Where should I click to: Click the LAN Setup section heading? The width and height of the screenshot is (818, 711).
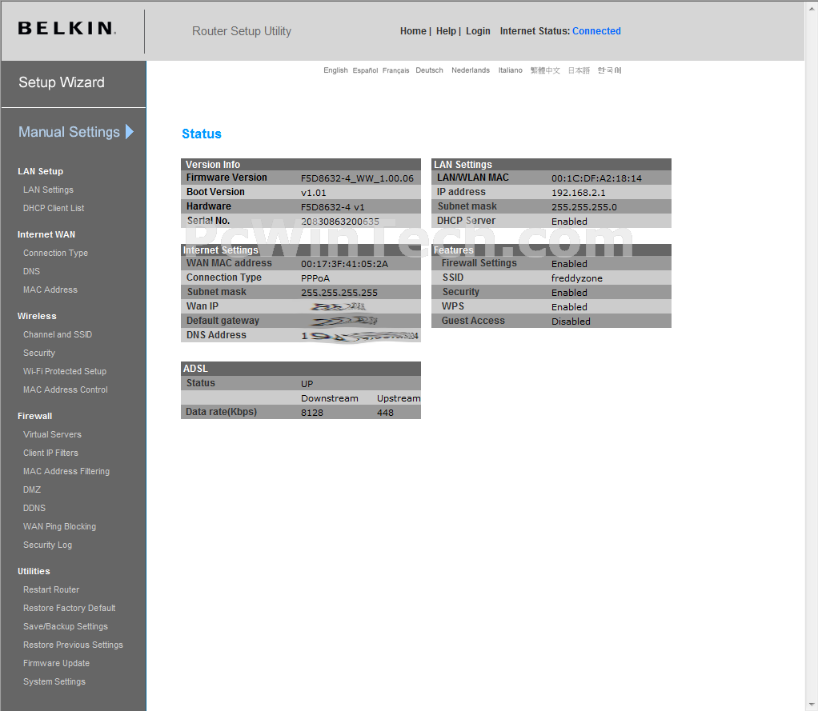coord(40,171)
